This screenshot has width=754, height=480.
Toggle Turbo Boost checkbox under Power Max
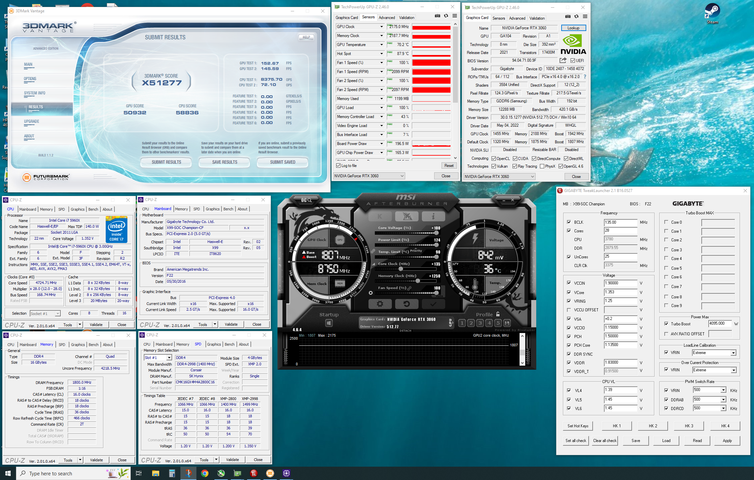[666, 324]
